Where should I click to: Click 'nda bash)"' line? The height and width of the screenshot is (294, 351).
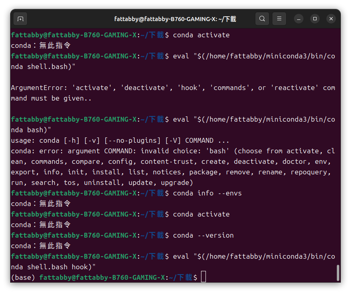pyautogui.click(x=31, y=130)
